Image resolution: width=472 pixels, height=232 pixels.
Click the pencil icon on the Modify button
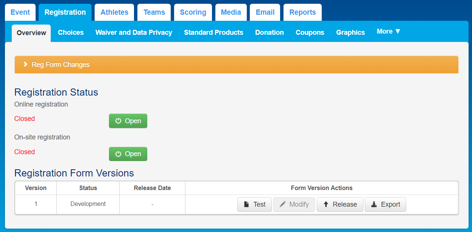[282, 204]
